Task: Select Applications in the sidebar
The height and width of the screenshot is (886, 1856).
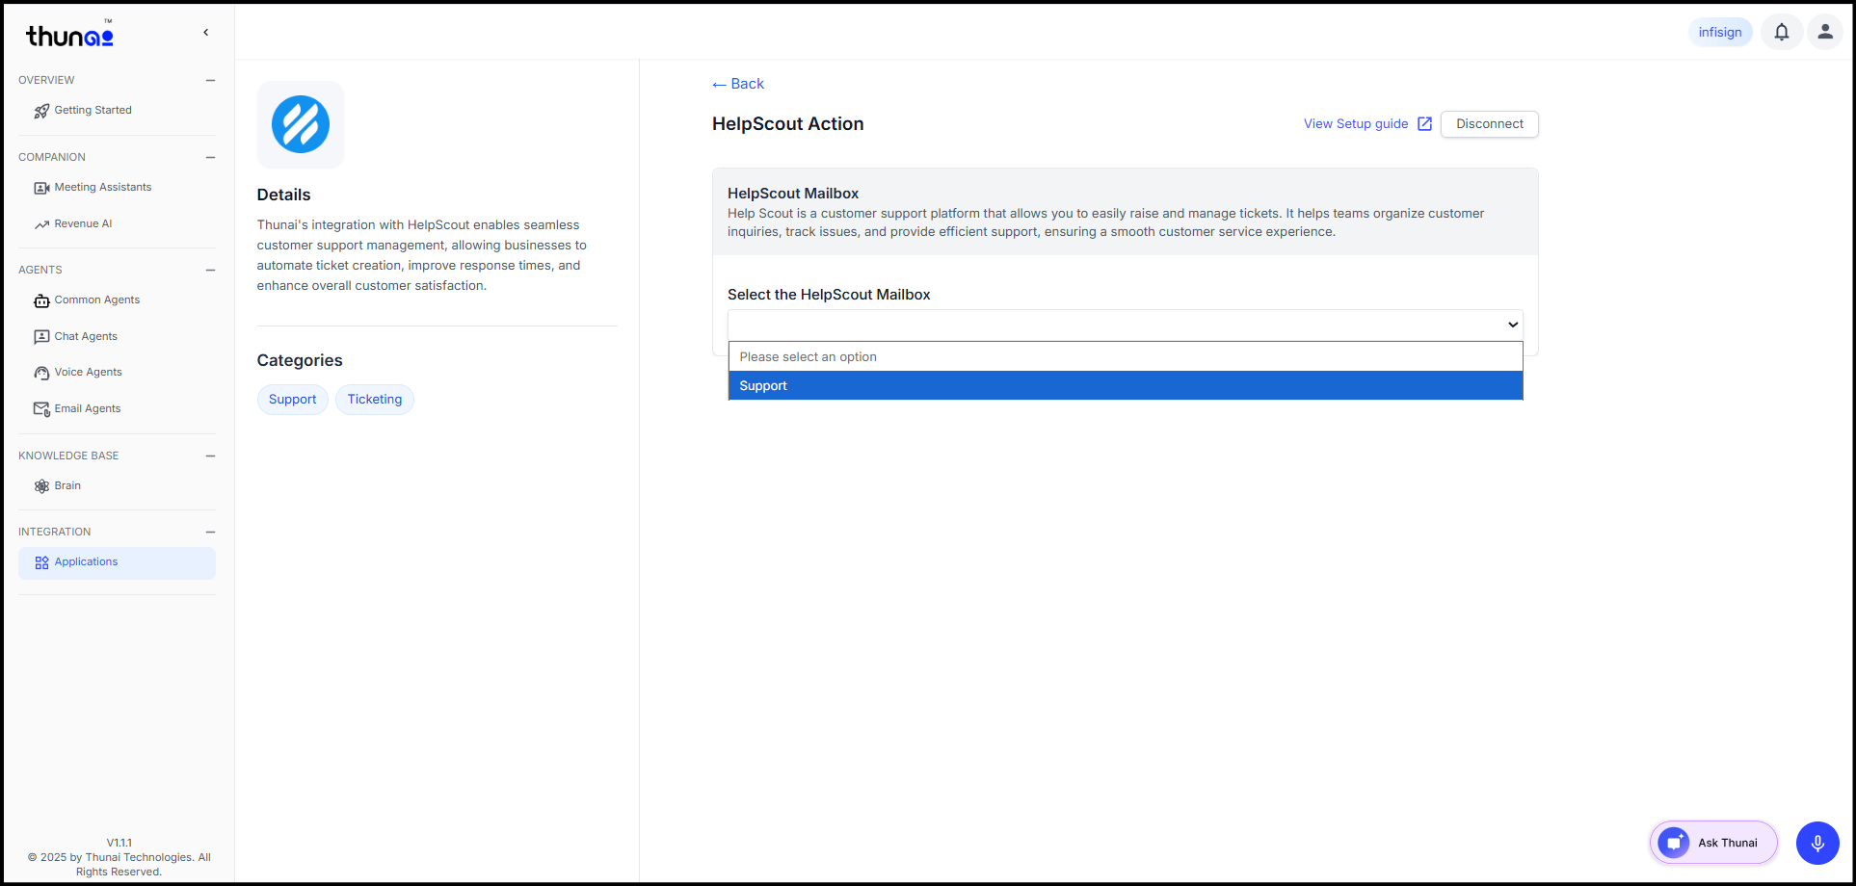Action: 117,563
